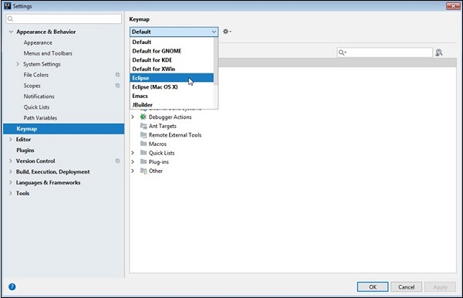Open Scopes settings page
463x298 pixels.
pyautogui.click(x=32, y=86)
